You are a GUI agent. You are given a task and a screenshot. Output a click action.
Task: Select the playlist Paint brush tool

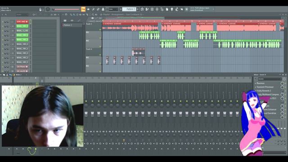(74, 15)
